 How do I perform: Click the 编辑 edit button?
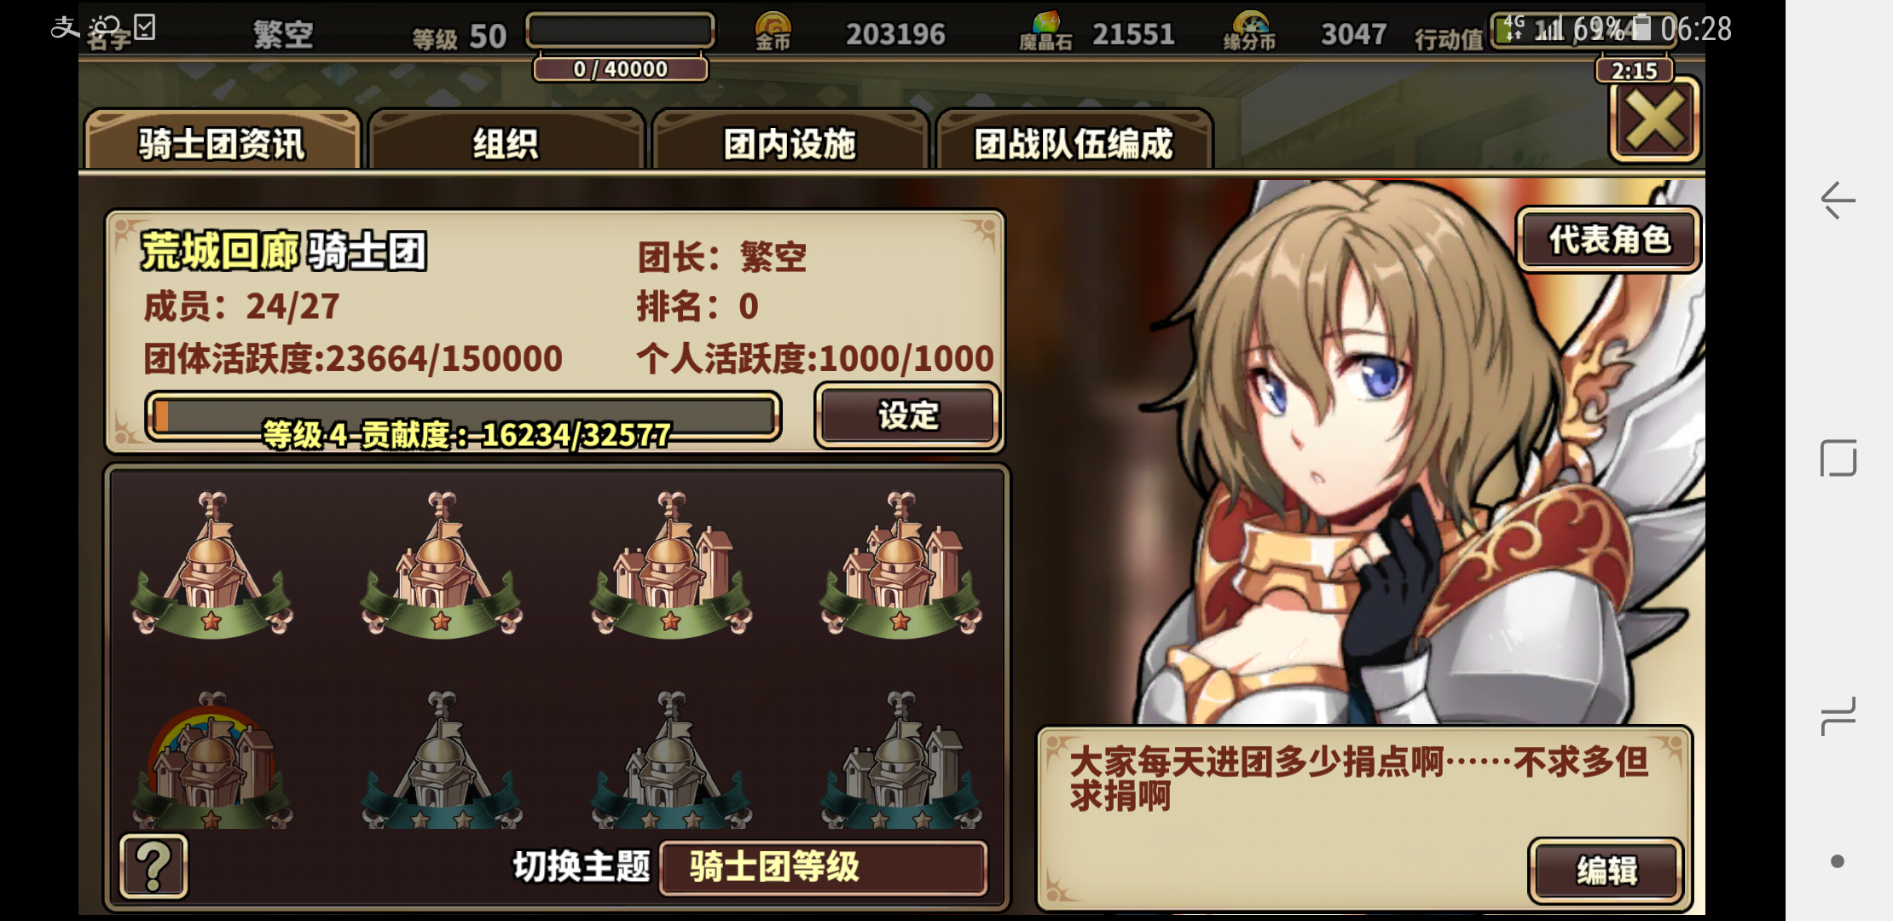(1606, 871)
